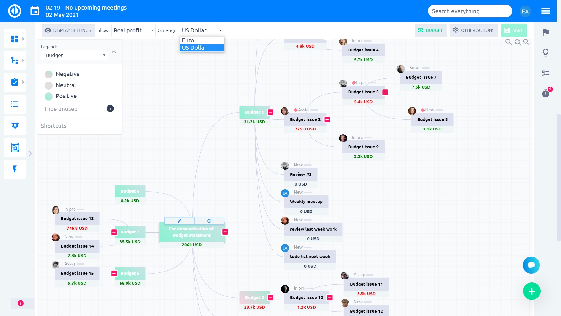Click the budget node edit pencil icon
Screen dimensions: 561x316
(x=179, y=220)
